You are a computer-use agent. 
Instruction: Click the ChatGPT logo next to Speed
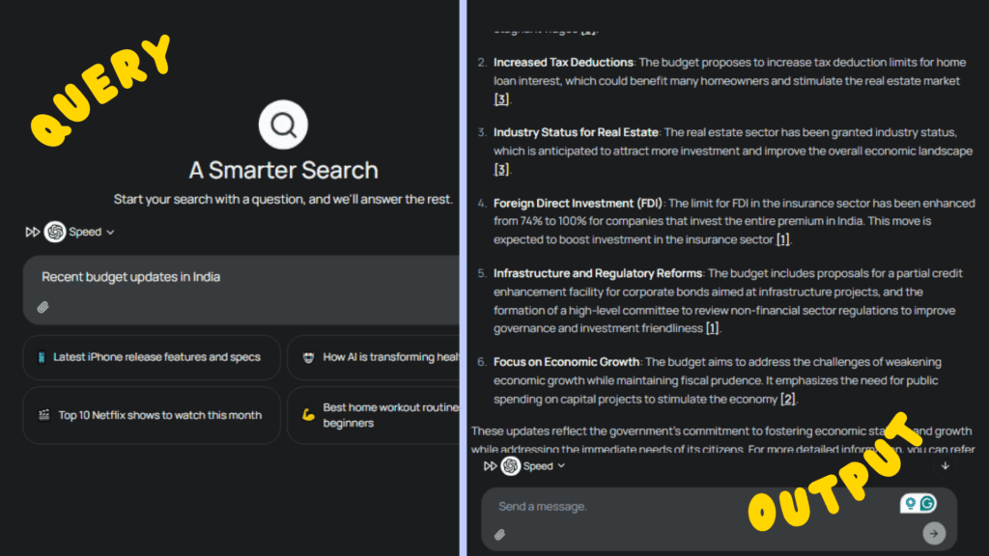(x=53, y=232)
